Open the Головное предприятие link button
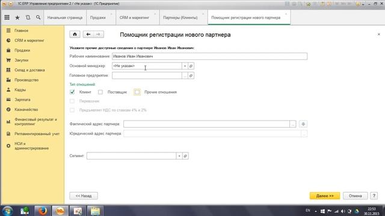 click(x=191, y=76)
